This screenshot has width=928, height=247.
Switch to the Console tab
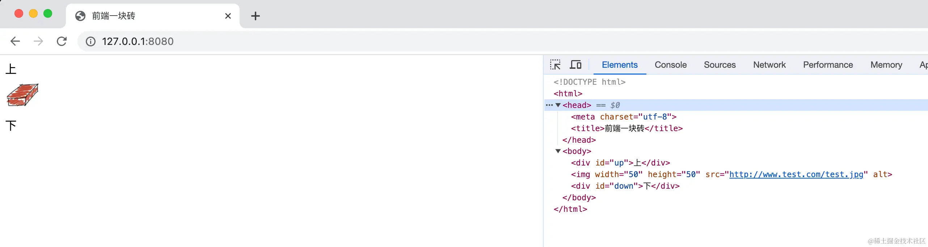(671, 65)
